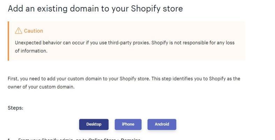This screenshot has height=140, width=275.
Task: Click the orange bar beside the Caution box
Action: tap(8, 41)
